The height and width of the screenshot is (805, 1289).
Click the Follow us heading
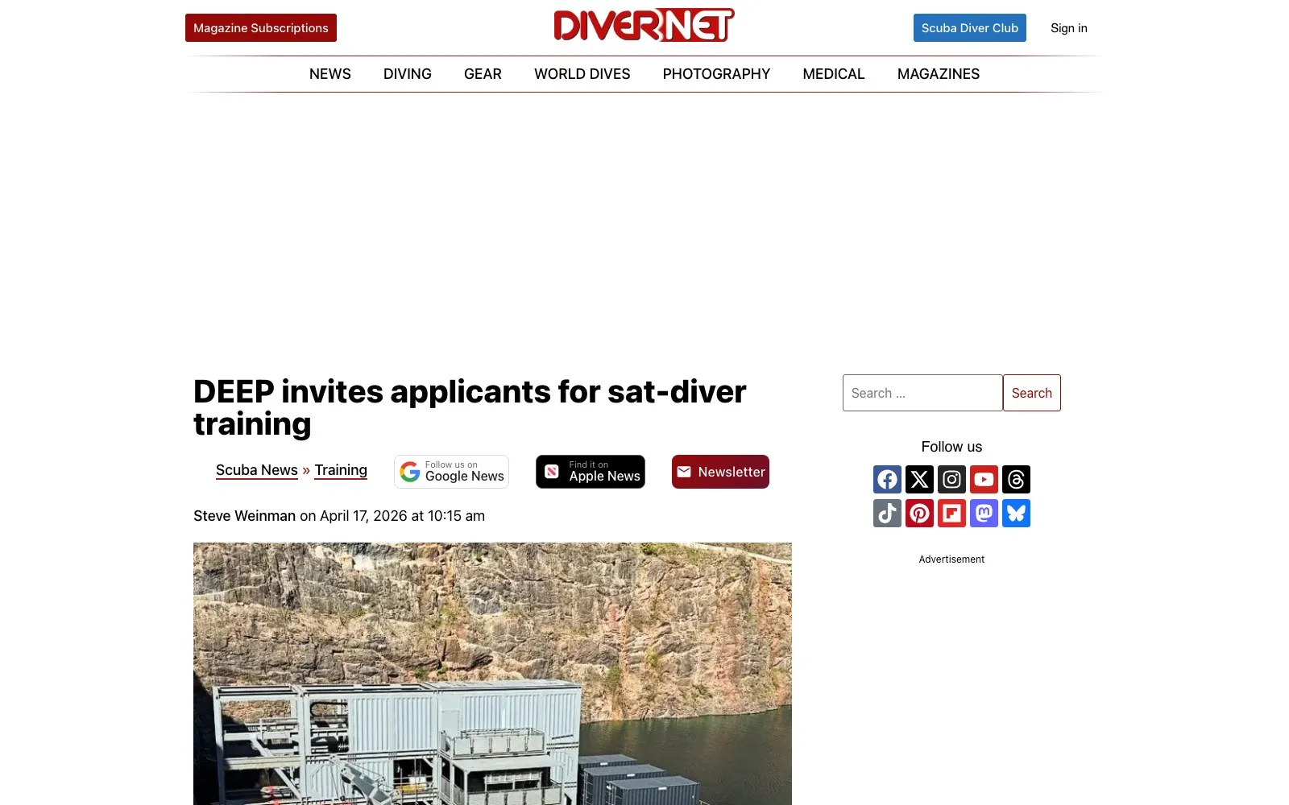pyautogui.click(x=951, y=447)
